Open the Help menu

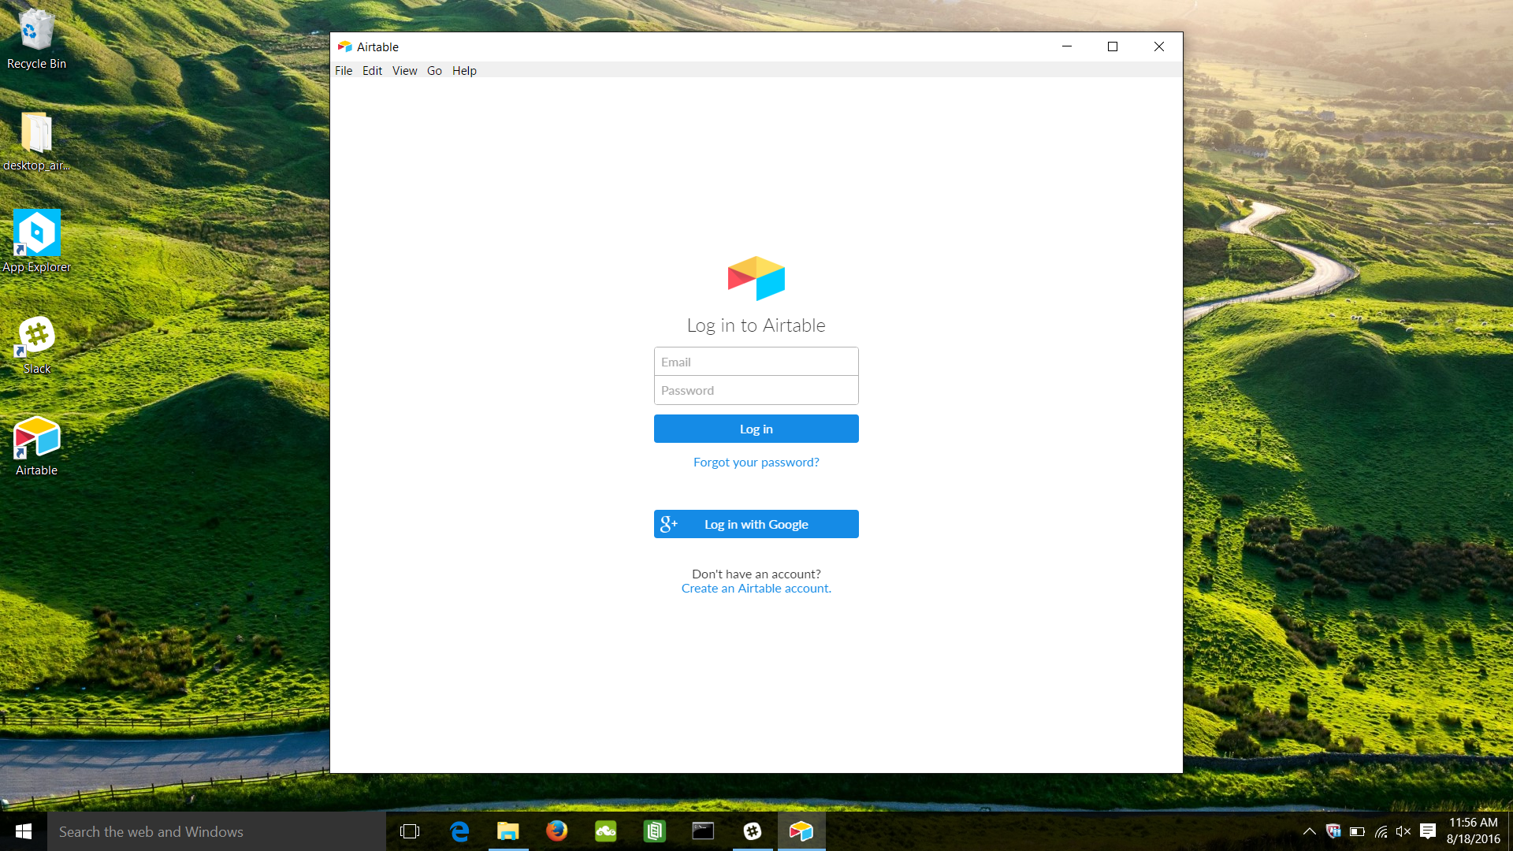tap(464, 71)
